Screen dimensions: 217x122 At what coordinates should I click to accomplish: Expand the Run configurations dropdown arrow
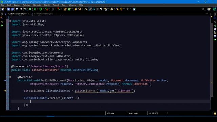click(x=43, y=9)
